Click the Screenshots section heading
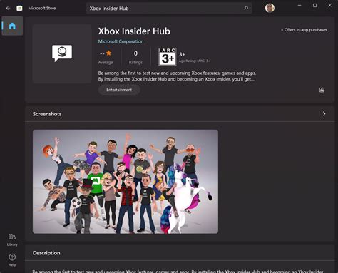Screen dimensions: 338x273 (47, 114)
